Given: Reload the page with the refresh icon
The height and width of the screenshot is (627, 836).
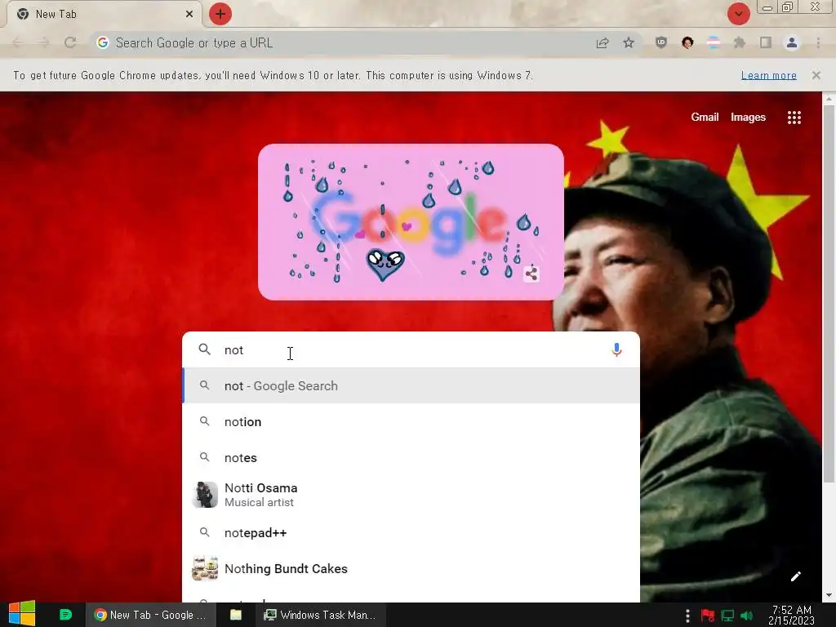Looking at the screenshot, I should (70, 42).
